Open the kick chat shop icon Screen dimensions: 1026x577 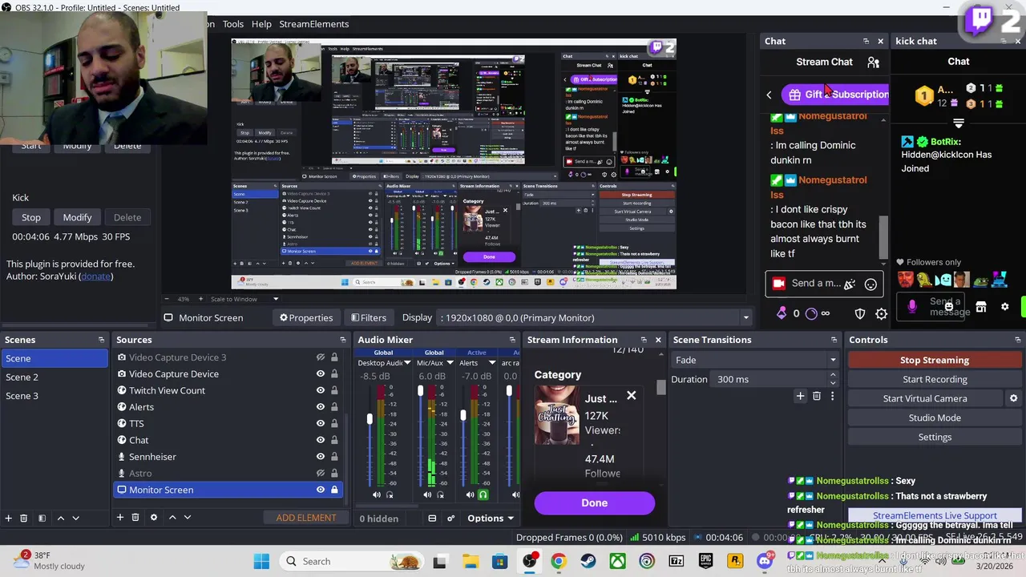click(981, 307)
